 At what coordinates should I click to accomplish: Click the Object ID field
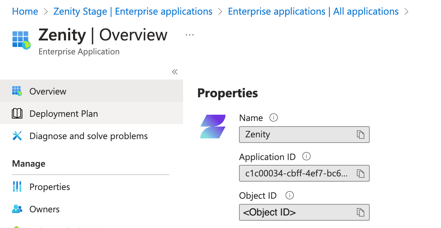pyautogui.click(x=304, y=212)
